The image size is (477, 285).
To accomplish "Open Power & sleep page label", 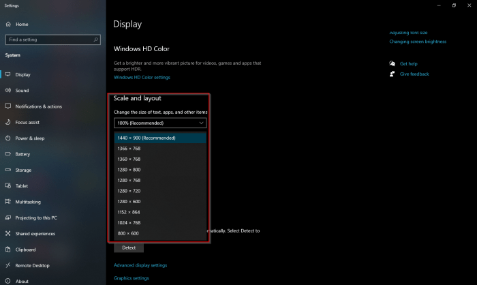I will pos(30,138).
